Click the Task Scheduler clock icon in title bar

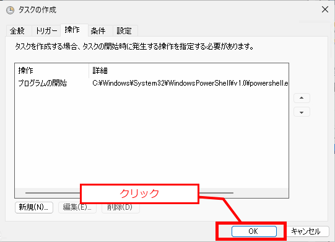coord(10,10)
